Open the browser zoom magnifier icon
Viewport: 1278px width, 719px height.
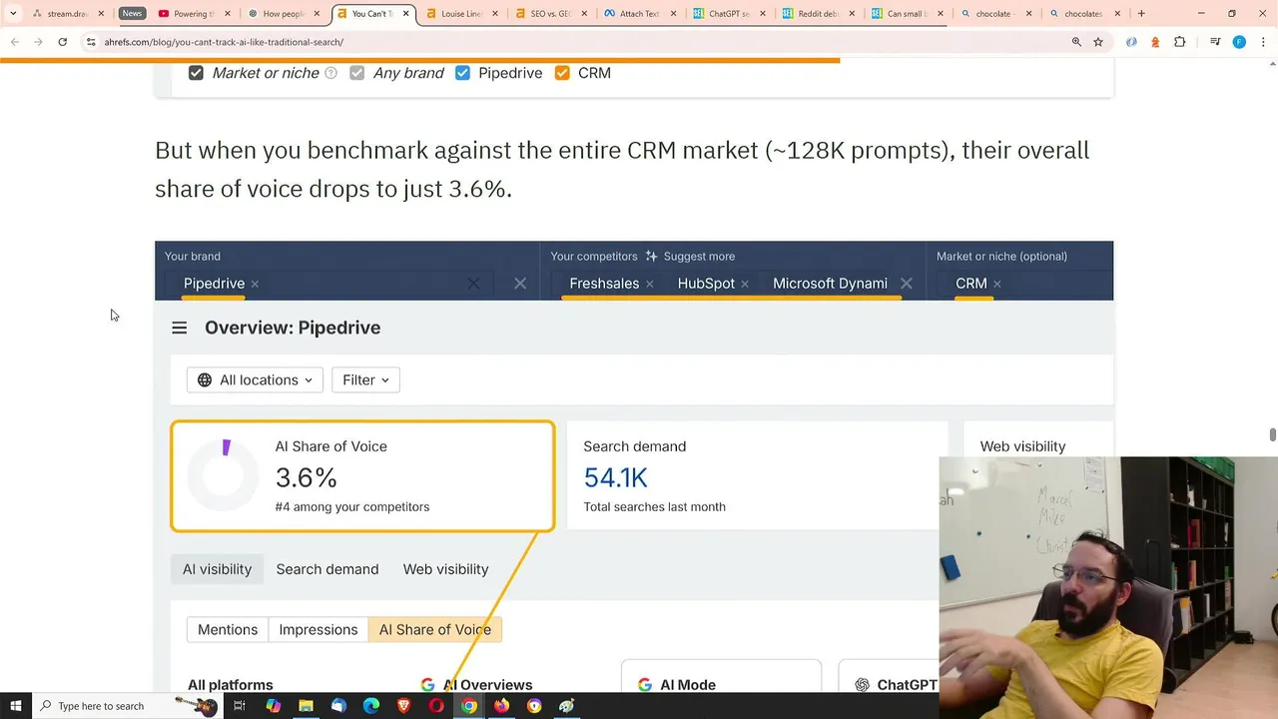tap(1076, 42)
